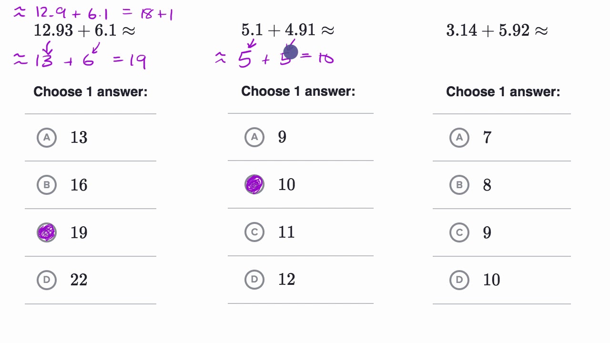The height and width of the screenshot is (343, 610).
Task: Select option D with answer 12
Action: click(x=254, y=279)
